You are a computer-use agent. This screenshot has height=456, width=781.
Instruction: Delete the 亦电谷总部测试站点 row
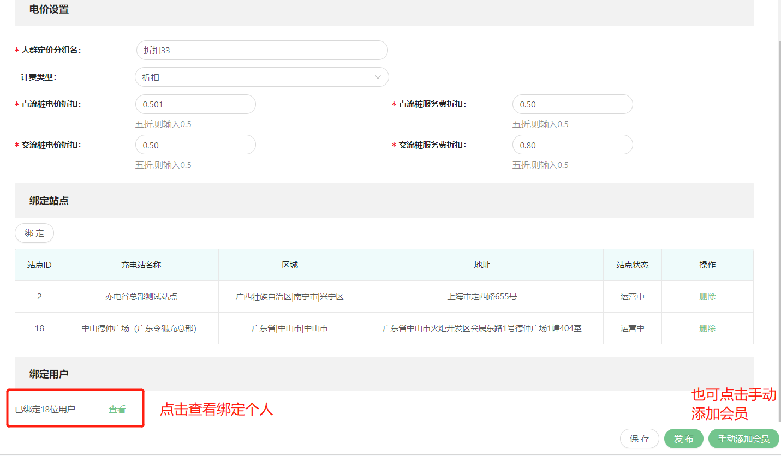[707, 297]
